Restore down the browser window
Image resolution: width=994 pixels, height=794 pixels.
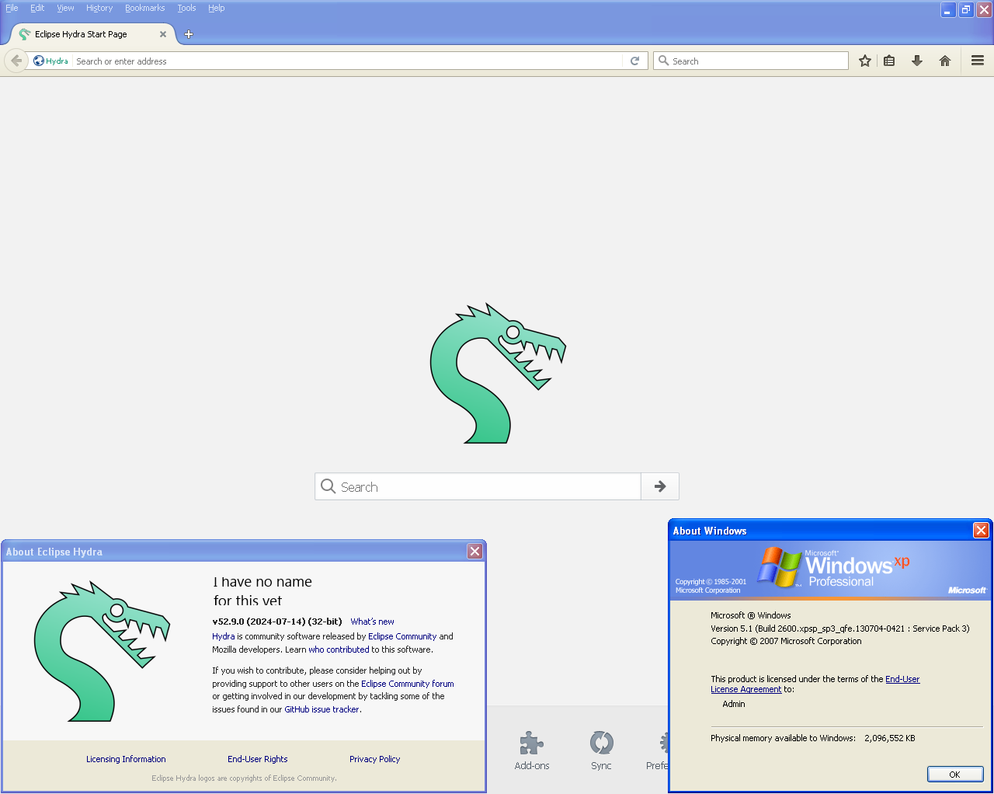[x=966, y=10]
